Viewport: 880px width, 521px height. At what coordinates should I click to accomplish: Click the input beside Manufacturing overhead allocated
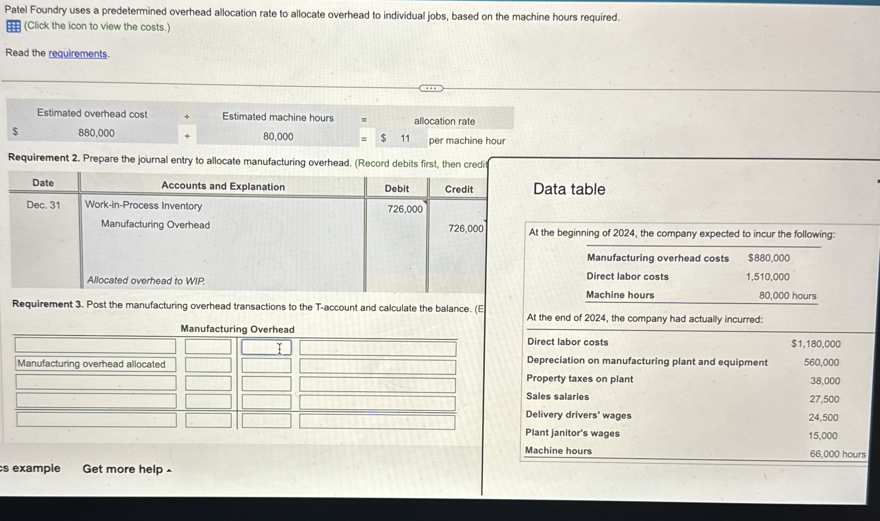tap(208, 366)
